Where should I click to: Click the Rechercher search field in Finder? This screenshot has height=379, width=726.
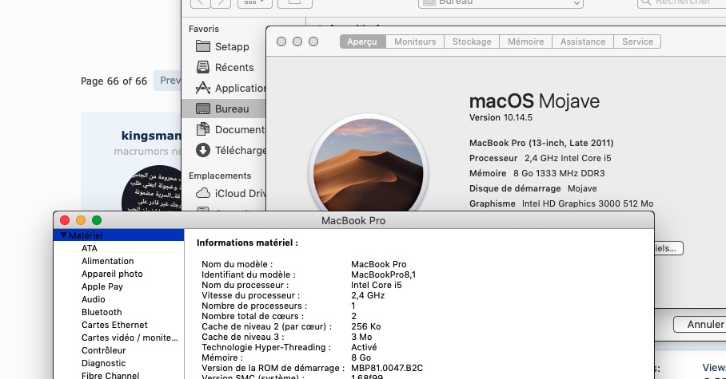(681, 2)
